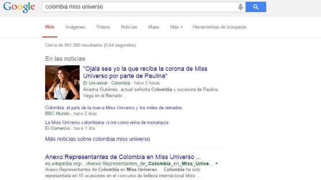The height and width of the screenshot is (180, 321).
Task: Click the "En las noticias" heading
Action: pyautogui.click(x=65, y=59)
